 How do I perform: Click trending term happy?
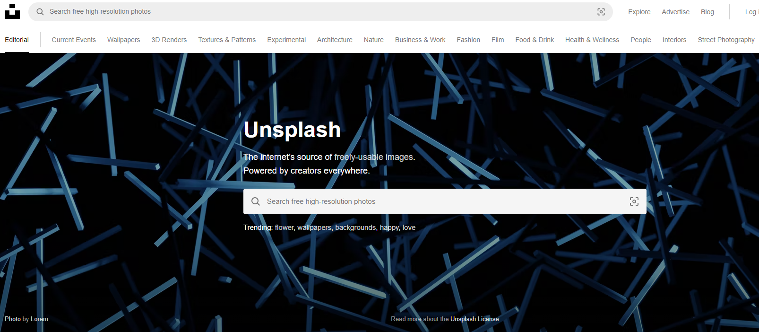390,227
